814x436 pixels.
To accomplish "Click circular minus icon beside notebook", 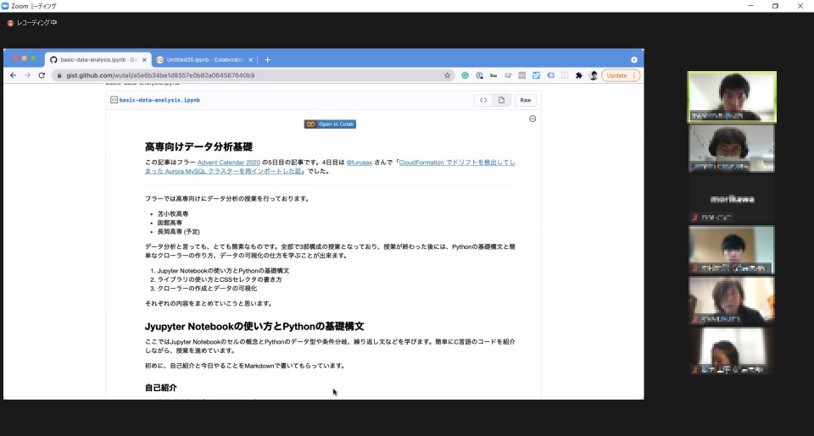I will pos(532,119).
